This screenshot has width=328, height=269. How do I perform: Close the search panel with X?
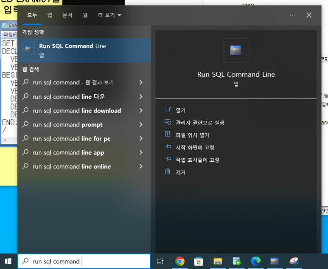[309, 15]
